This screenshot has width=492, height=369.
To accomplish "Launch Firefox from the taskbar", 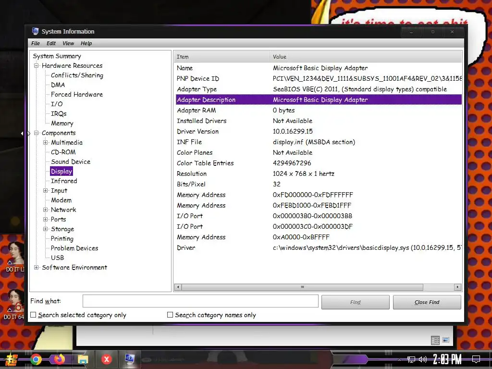I will pos(59,359).
